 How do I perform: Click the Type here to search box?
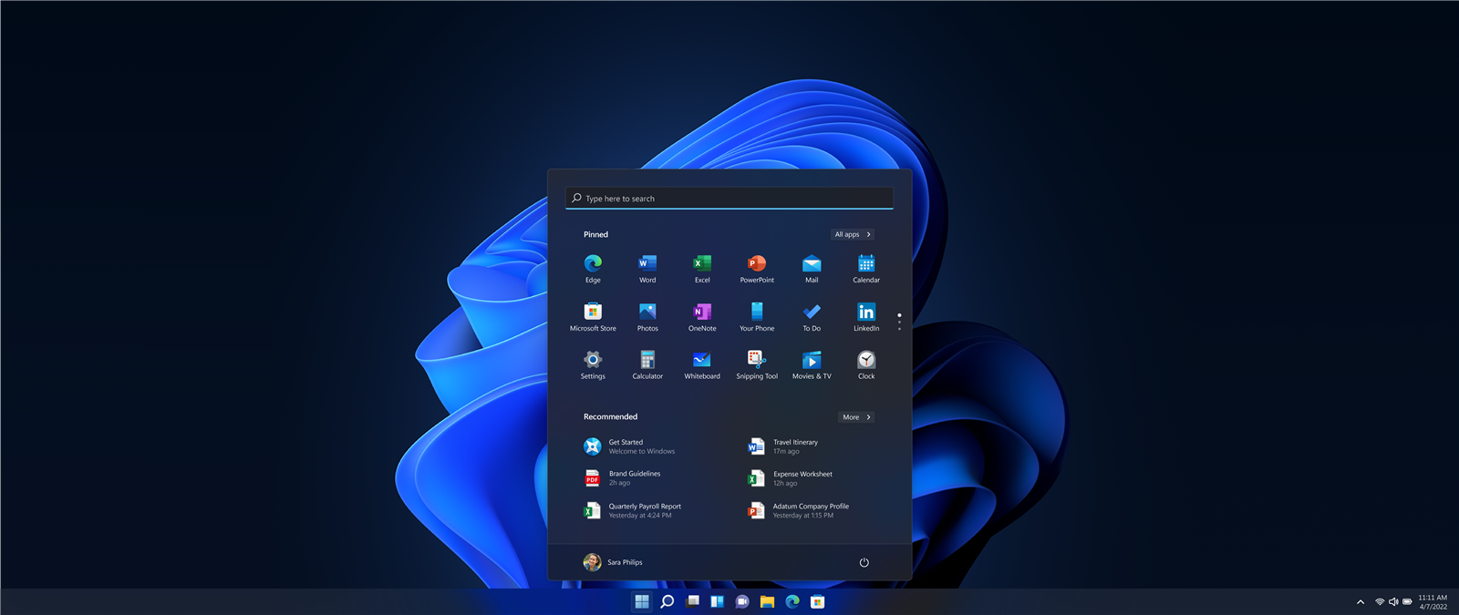pos(729,199)
